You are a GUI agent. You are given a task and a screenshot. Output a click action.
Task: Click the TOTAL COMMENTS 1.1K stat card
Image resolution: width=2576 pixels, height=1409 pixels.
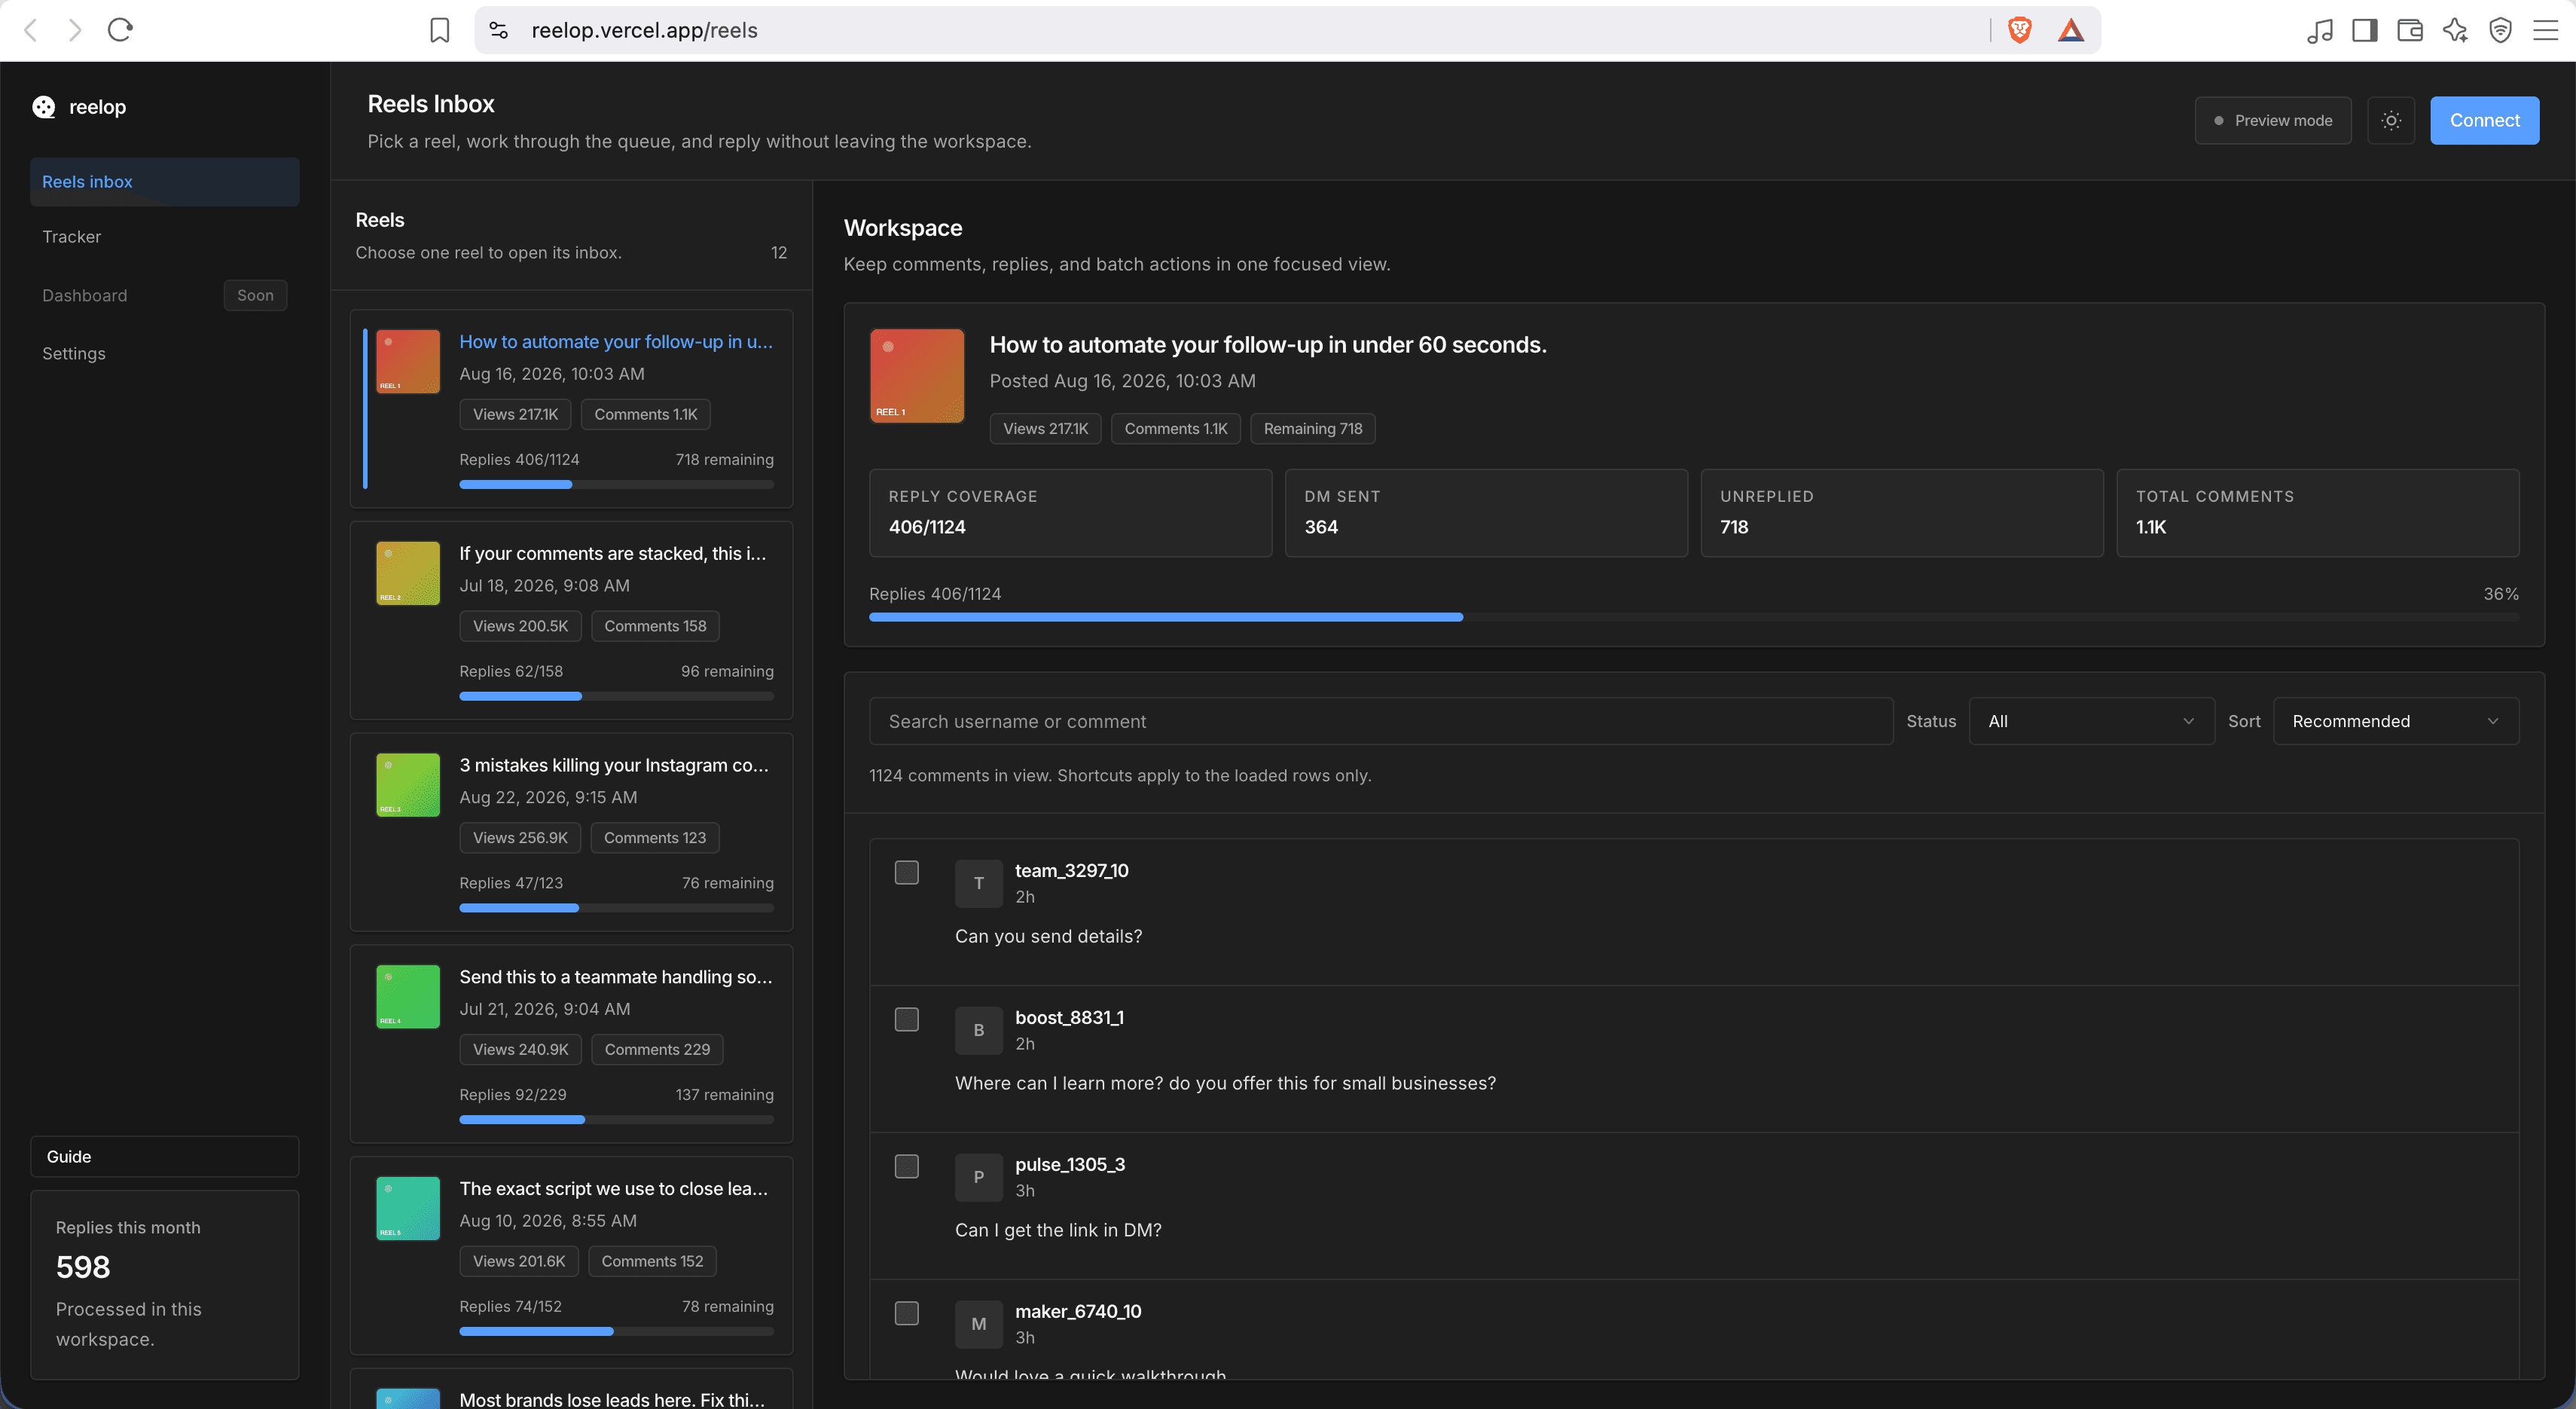coord(2318,513)
